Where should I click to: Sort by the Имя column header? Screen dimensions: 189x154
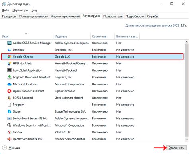coord(27,36)
